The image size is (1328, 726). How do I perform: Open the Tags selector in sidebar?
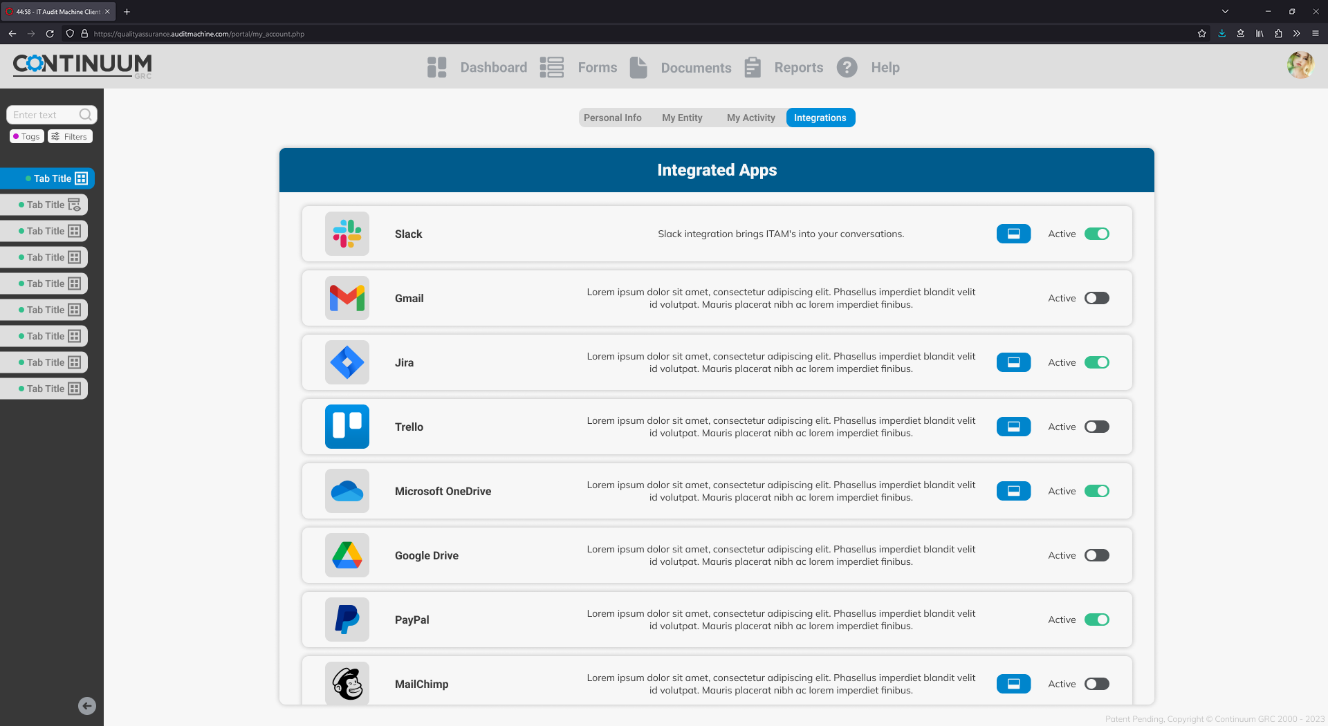[x=27, y=136]
